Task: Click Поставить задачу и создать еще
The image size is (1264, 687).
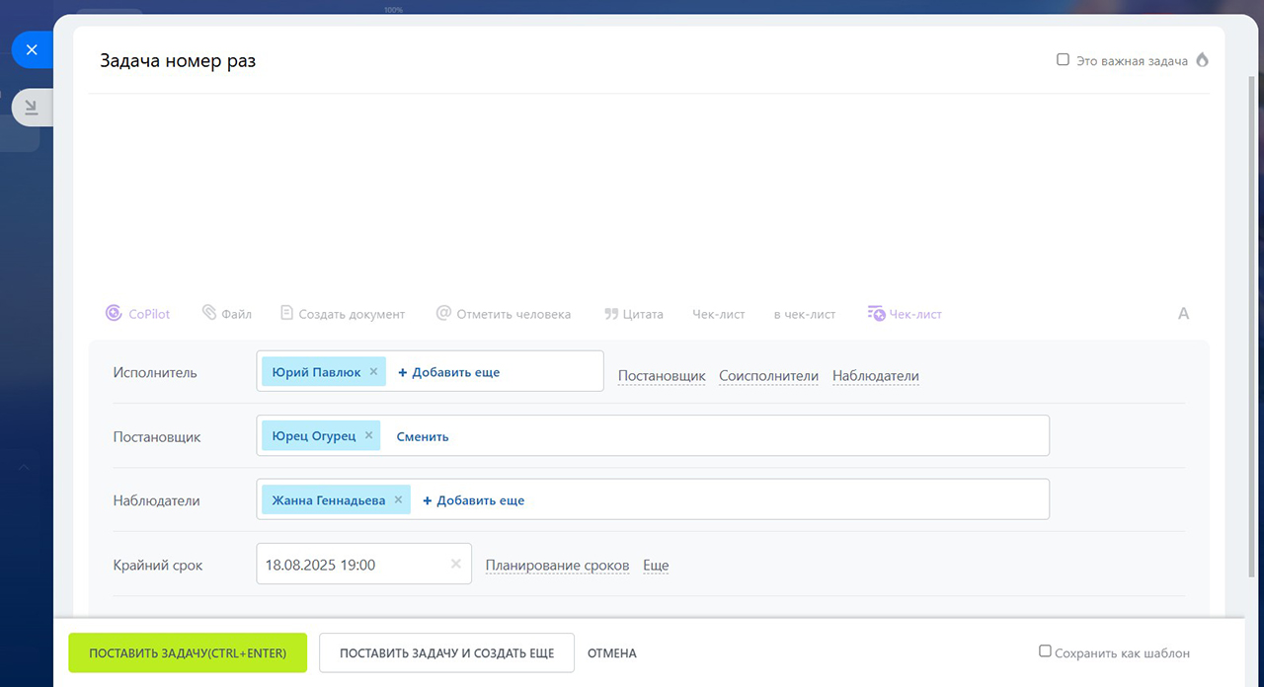Action: [x=446, y=653]
